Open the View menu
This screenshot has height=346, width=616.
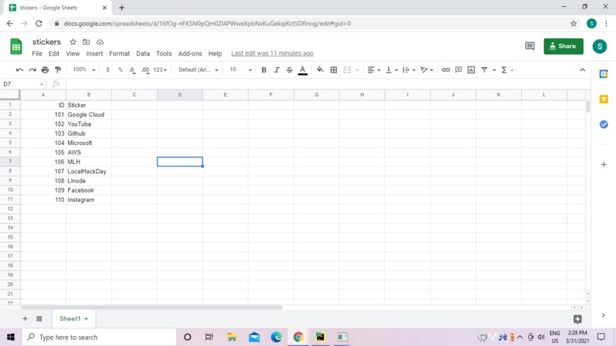click(73, 53)
